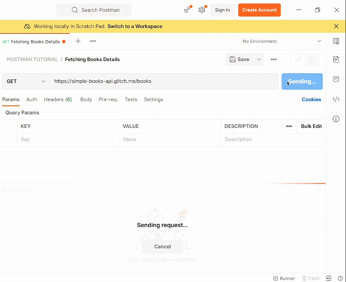Click the comment bubble icon beside pencil
The height and width of the screenshot is (282, 346).
click(x=312, y=59)
